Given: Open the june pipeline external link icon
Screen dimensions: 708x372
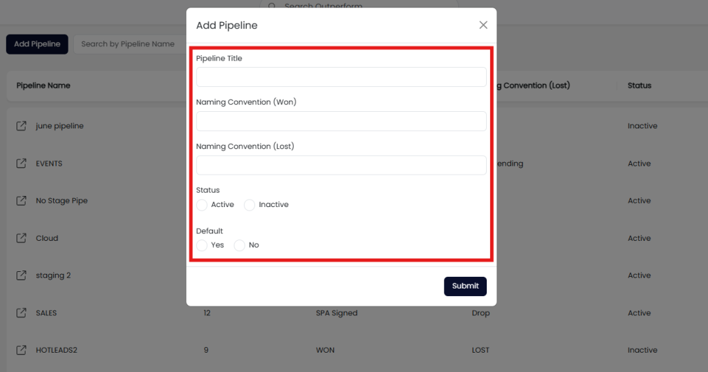Looking at the screenshot, I should tap(21, 126).
